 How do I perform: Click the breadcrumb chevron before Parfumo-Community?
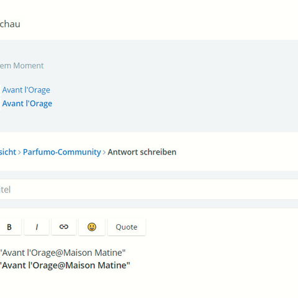click(x=19, y=153)
